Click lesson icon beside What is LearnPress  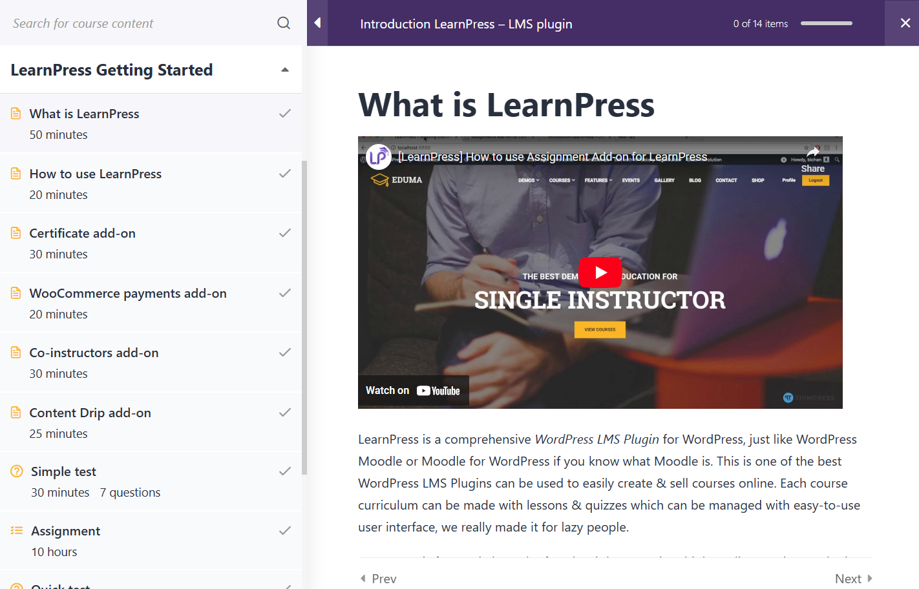[16, 114]
